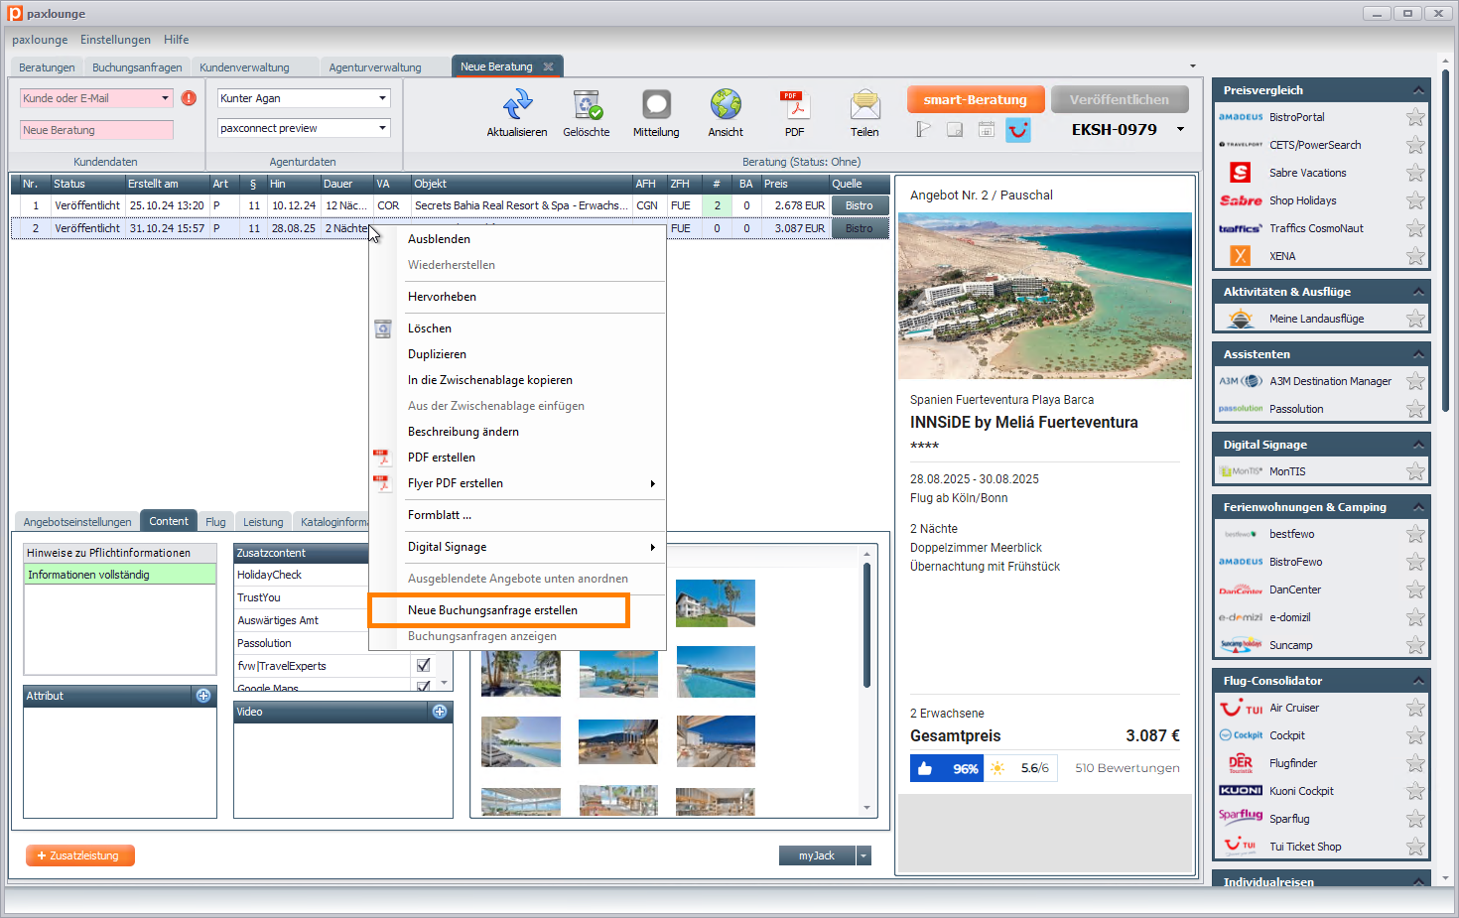Screen dimensions: 1459x918
Task: Collapse the Assistenten panel
Action: click(1418, 354)
